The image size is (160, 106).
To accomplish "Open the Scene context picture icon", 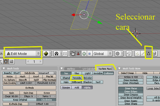I will (12, 62).
